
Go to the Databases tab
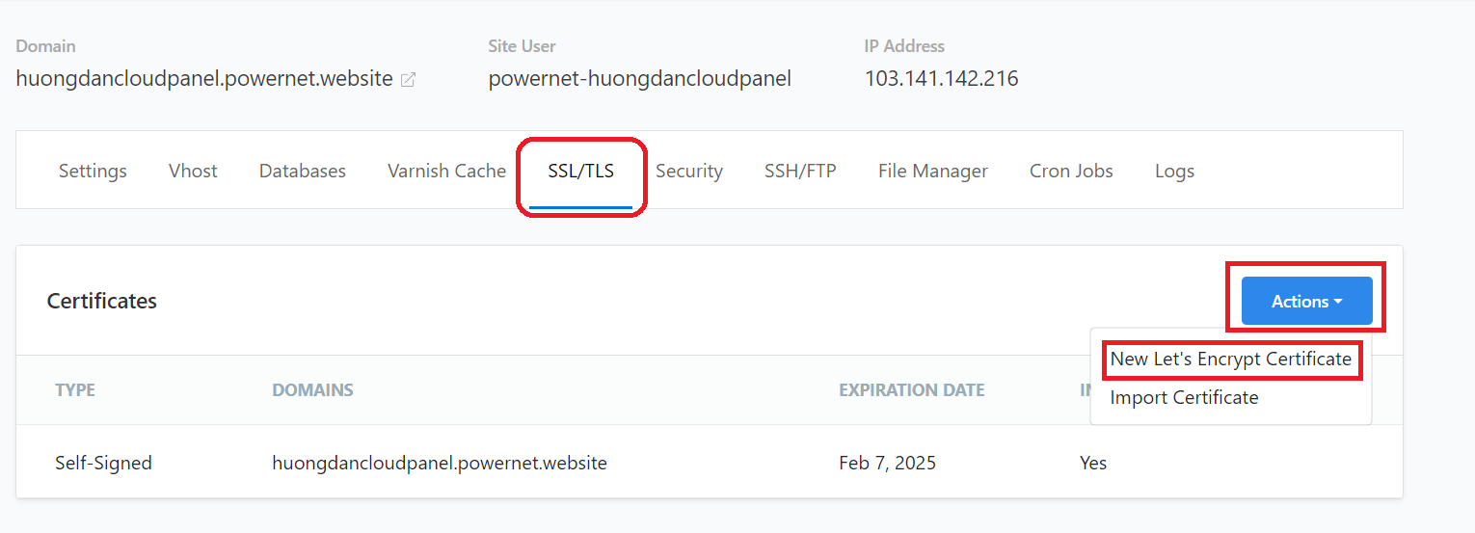(303, 171)
